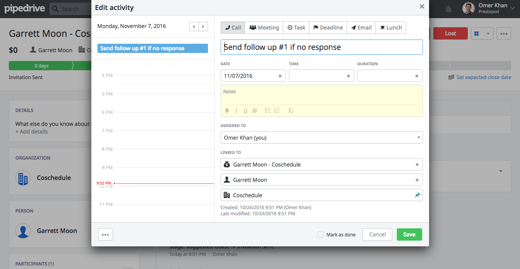Check the Mark as done checkbox

pyautogui.click(x=320, y=234)
